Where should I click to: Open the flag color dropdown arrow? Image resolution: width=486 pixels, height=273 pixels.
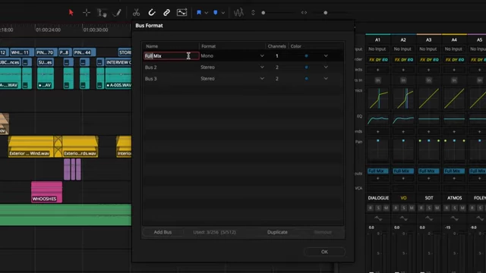pos(206,13)
